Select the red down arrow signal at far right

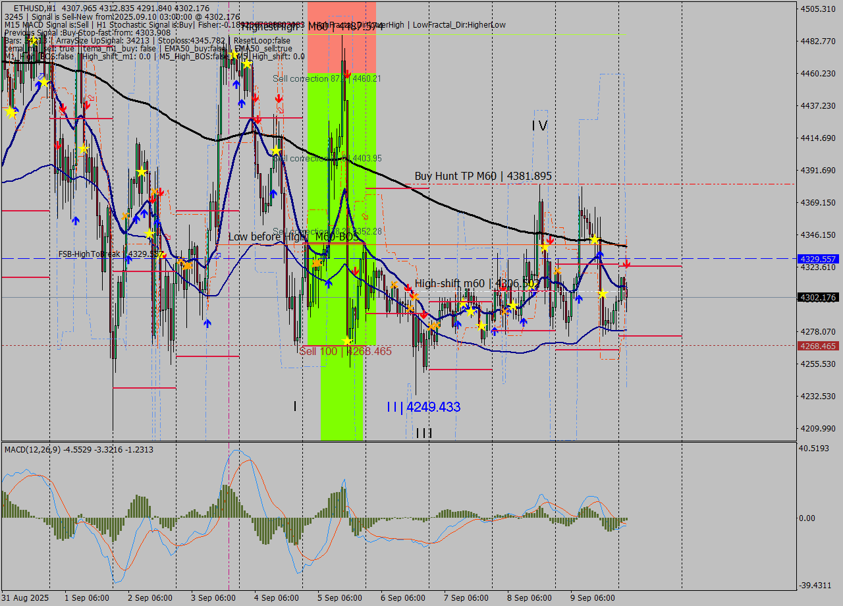coord(626,264)
